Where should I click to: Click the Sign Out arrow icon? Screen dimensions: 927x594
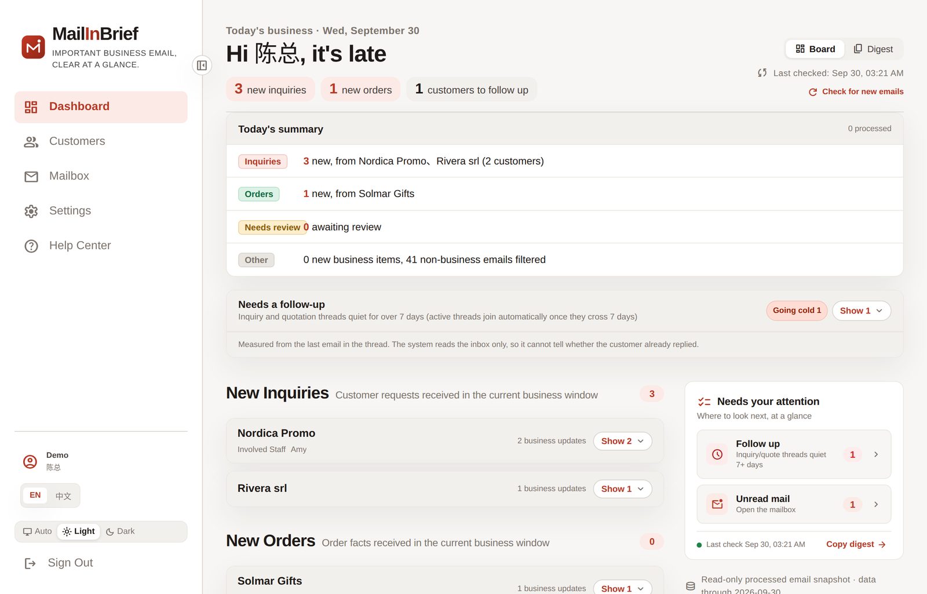(x=30, y=563)
